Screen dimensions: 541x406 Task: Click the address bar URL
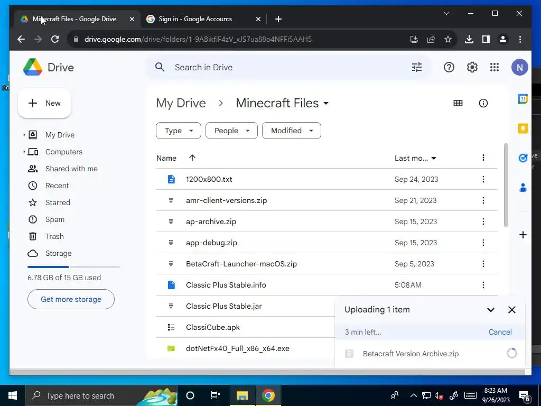click(x=198, y=39)
